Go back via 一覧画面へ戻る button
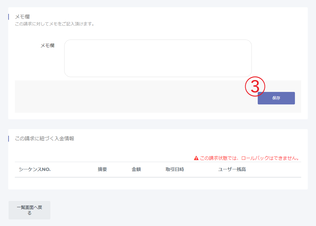 click(x=29, y=210)
